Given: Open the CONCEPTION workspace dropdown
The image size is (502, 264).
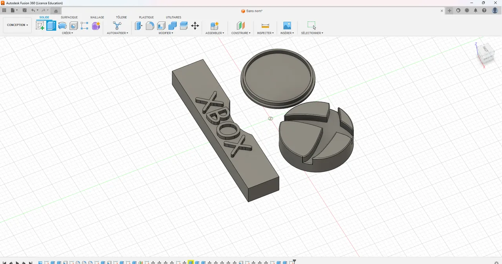Looking at the screenshot, I should coord(17,25).
